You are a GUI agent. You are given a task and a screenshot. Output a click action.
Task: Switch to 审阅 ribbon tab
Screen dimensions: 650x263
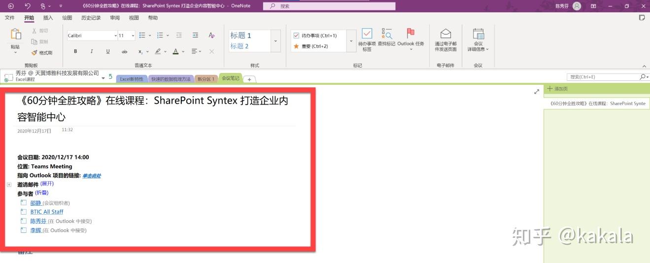point(115,18)
